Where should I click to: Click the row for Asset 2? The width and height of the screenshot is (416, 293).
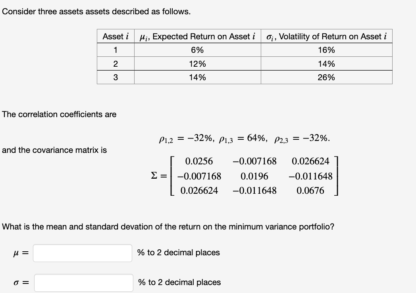point(116,64)
